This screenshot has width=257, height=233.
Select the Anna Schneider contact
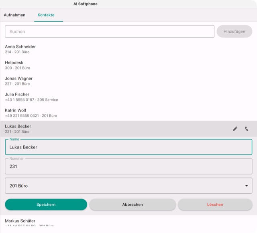tap(128, 49)
